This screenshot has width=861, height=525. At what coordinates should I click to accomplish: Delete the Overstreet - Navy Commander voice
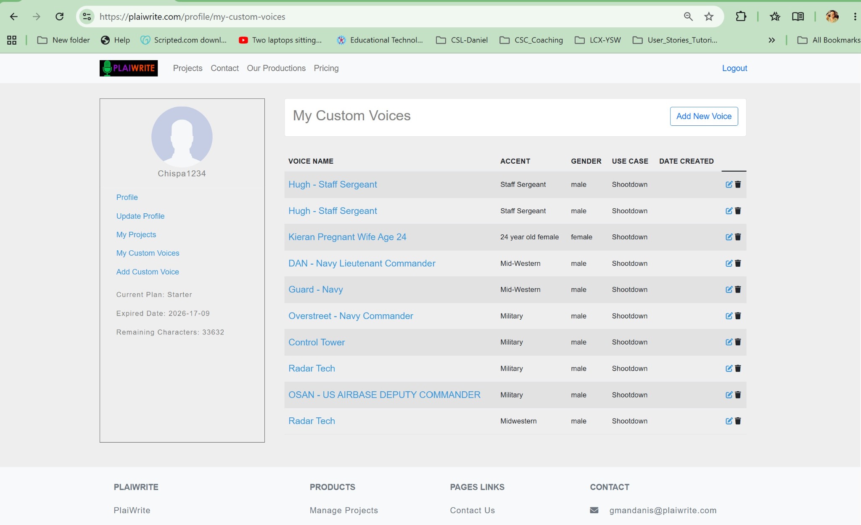point(738,316)
